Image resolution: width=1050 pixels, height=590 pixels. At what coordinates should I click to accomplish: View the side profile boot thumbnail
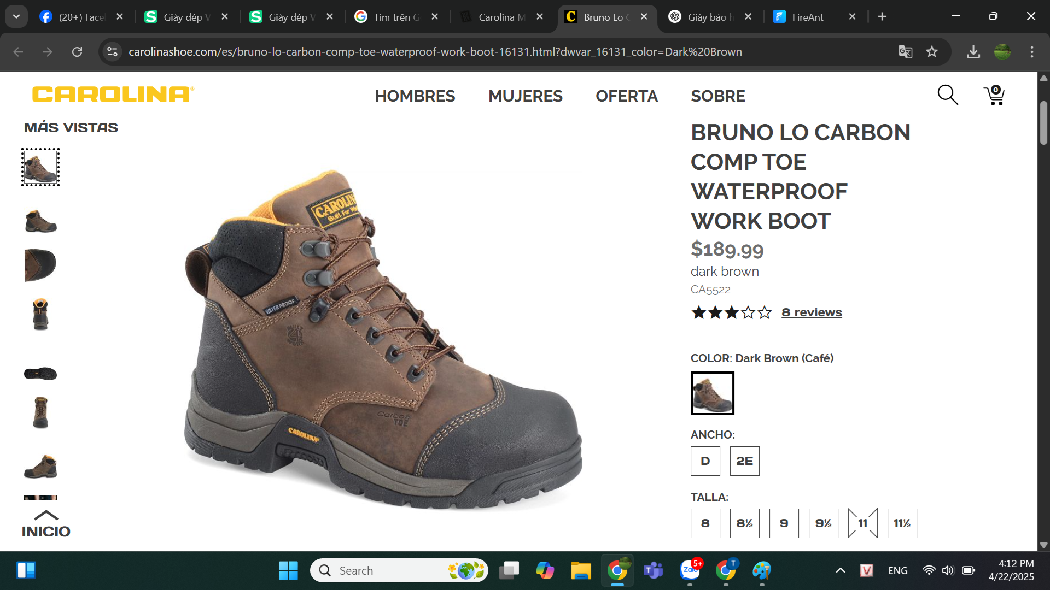[40, 221]
